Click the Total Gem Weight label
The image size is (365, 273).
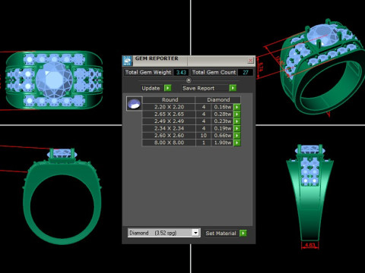pyautogui.click(x=148, y=72)
